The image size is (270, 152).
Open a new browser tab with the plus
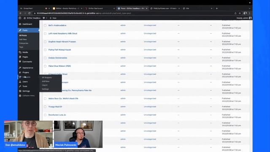click(217, 8)
